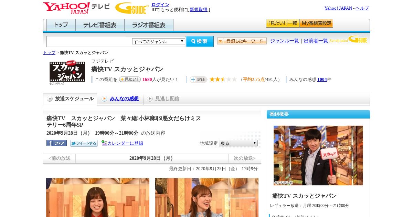
Task: Open the ヘルプ link
Action: coord(362,8)
